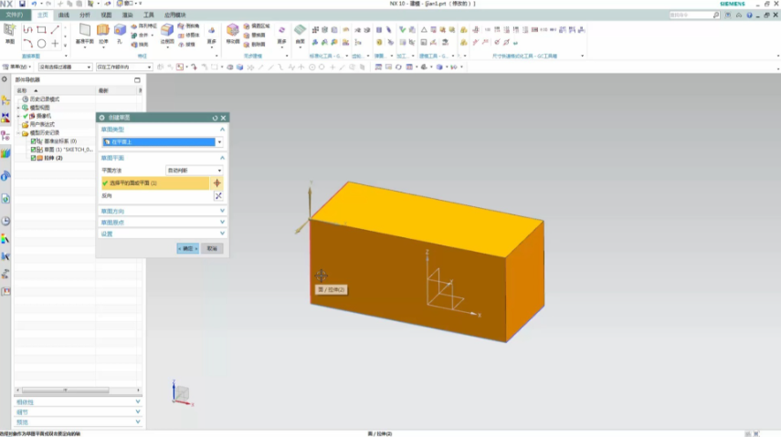Open the File (文件) menu

click(x=15, y=15)
